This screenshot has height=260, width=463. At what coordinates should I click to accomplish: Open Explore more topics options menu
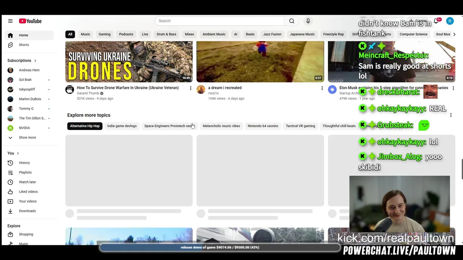(x=451, y=115)
